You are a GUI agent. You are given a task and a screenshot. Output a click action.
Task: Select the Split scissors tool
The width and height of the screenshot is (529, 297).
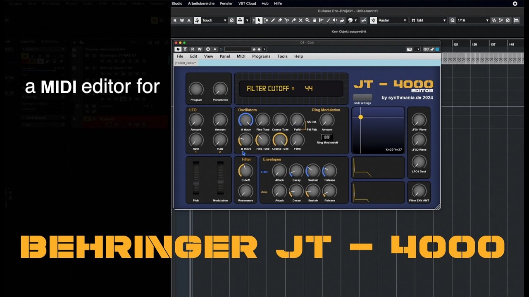tap(286, 20)
